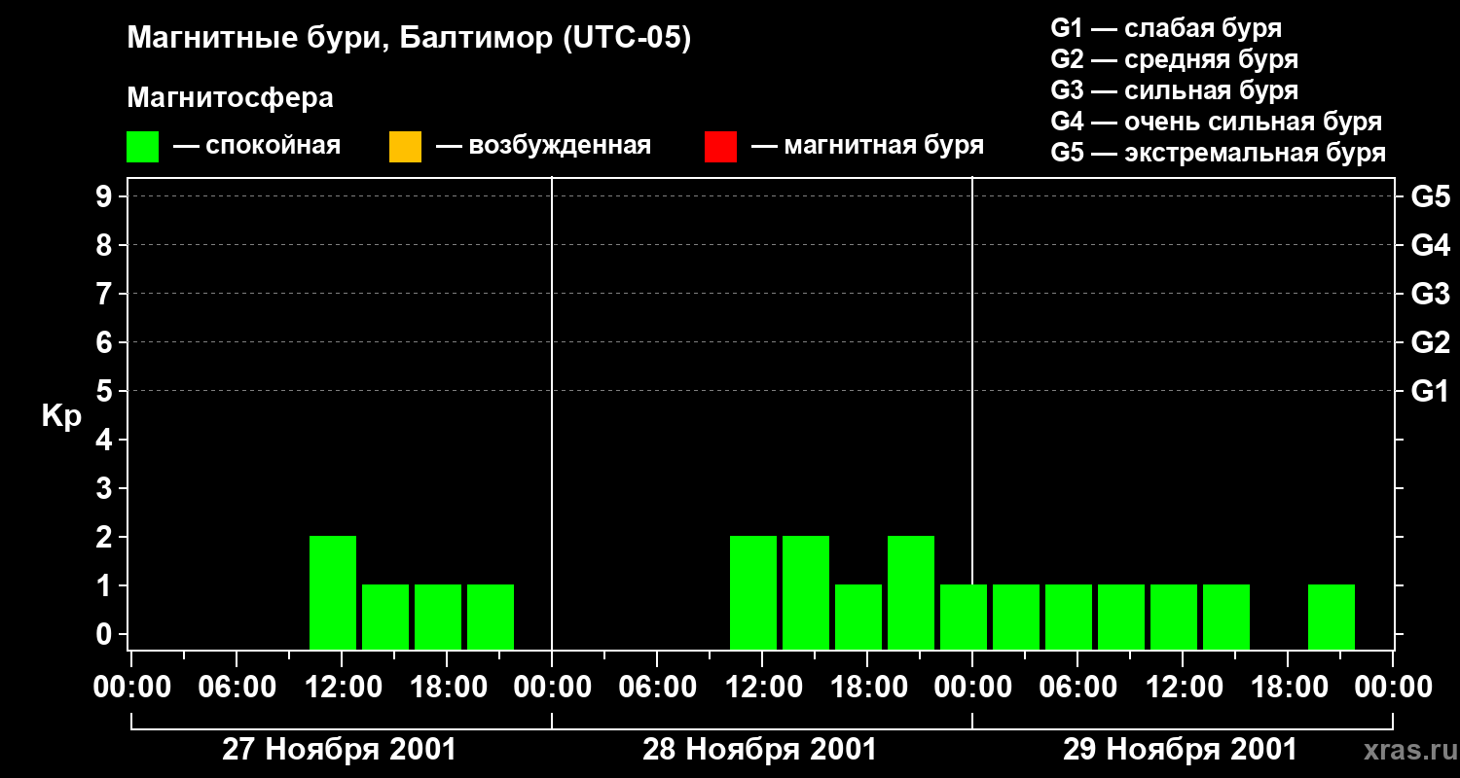Viewport: 1460px width, 778px height.
Task: Click the '06:00' tick label under 28 November
Action: coord(657,688)
